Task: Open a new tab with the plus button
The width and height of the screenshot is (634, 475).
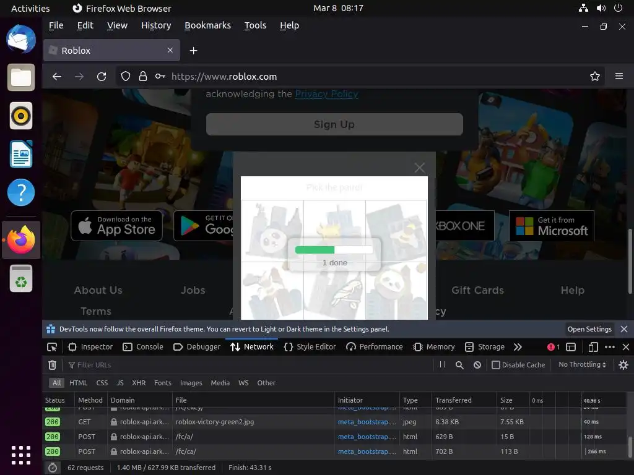Action: 193,51
